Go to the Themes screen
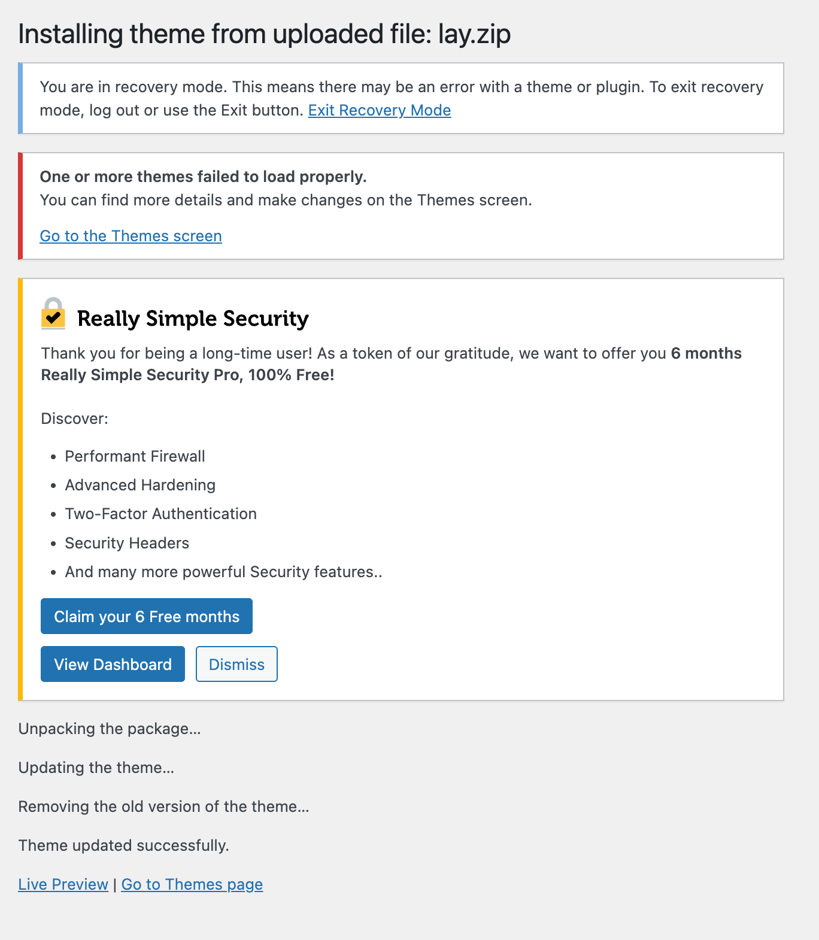The height and width of the screenshot is (940, 819). pyautogui.click(x=131, y=236)
